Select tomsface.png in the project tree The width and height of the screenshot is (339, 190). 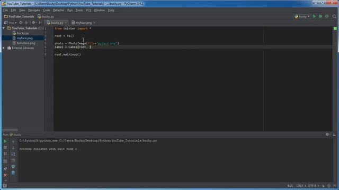pos(26,43)
